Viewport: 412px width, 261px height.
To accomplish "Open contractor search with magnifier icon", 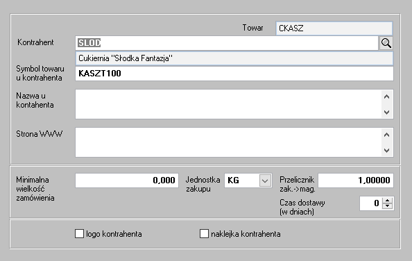I will [386, 43].
